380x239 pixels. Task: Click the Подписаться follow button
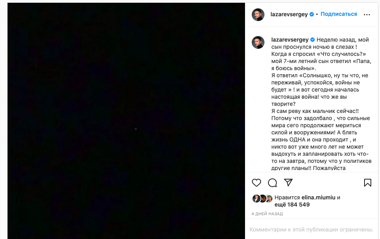pyautogui.click(x=339, y=14)
